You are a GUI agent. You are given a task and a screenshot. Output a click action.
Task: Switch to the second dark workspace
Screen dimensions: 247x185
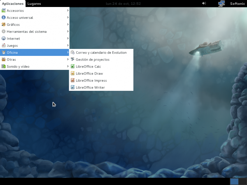(x=242, y=181)
